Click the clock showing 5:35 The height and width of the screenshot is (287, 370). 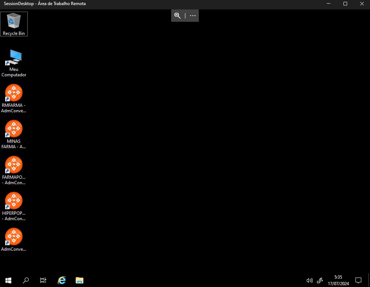pos(338,280)
